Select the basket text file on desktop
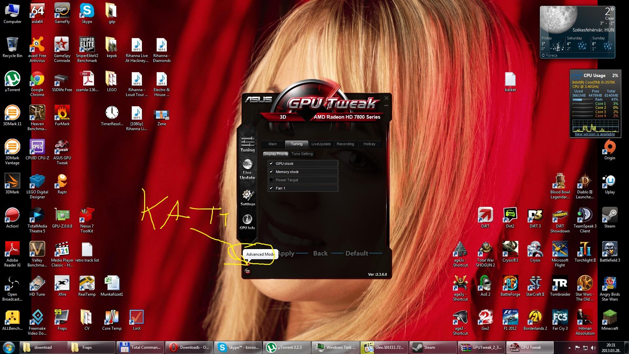Viewport: 629px width, 354px height. 510,82
